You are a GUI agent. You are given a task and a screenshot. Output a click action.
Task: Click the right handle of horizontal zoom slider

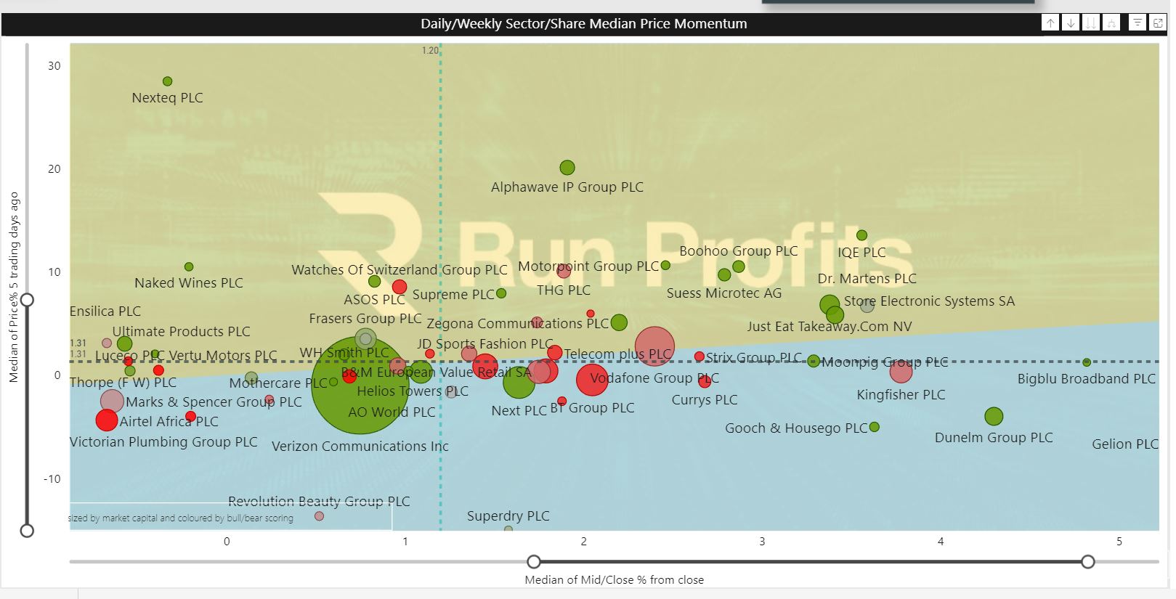point(1087,561)
